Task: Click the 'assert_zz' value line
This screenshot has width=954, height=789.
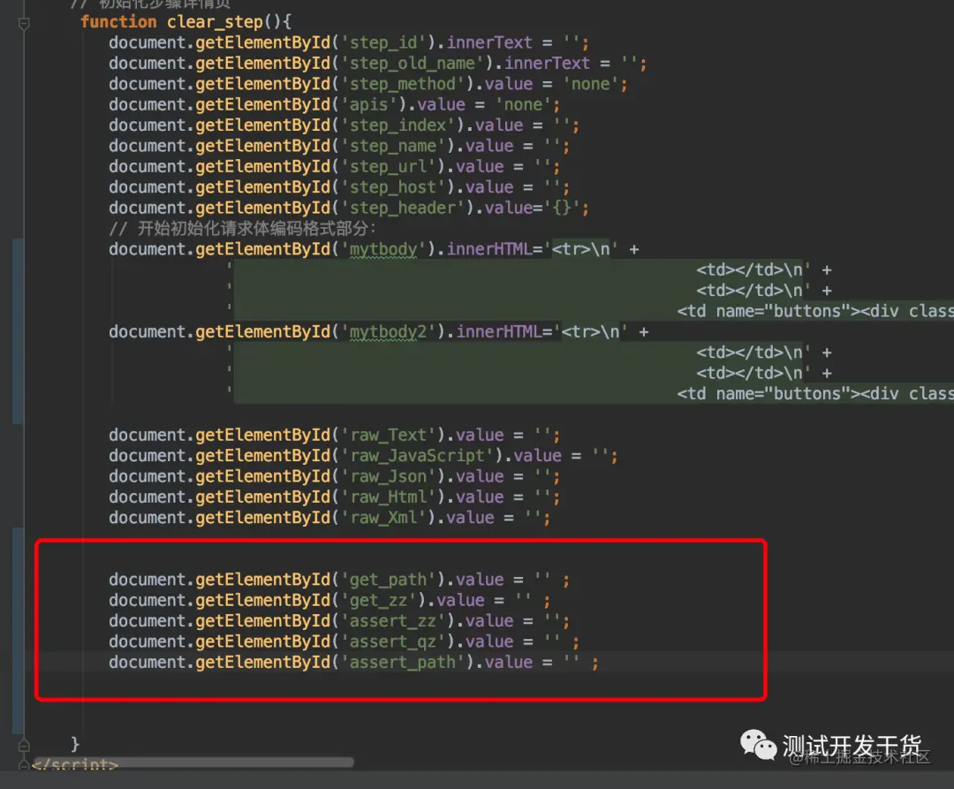Action: tap(339, 621)
